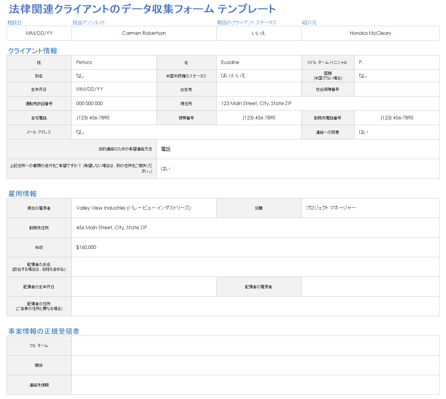
Task: Click the 年収 label cell
Action: [x=39, y=247]
